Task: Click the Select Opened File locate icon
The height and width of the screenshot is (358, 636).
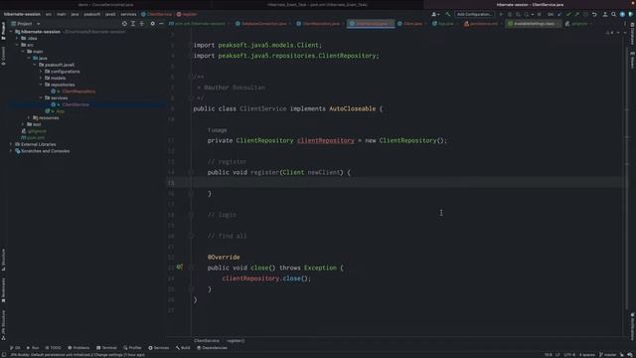Action: [x=124, y=24]
